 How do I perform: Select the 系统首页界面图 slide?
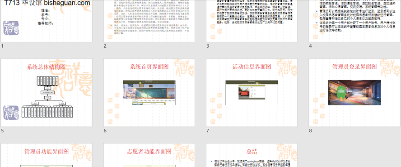(x=149, y=93)
